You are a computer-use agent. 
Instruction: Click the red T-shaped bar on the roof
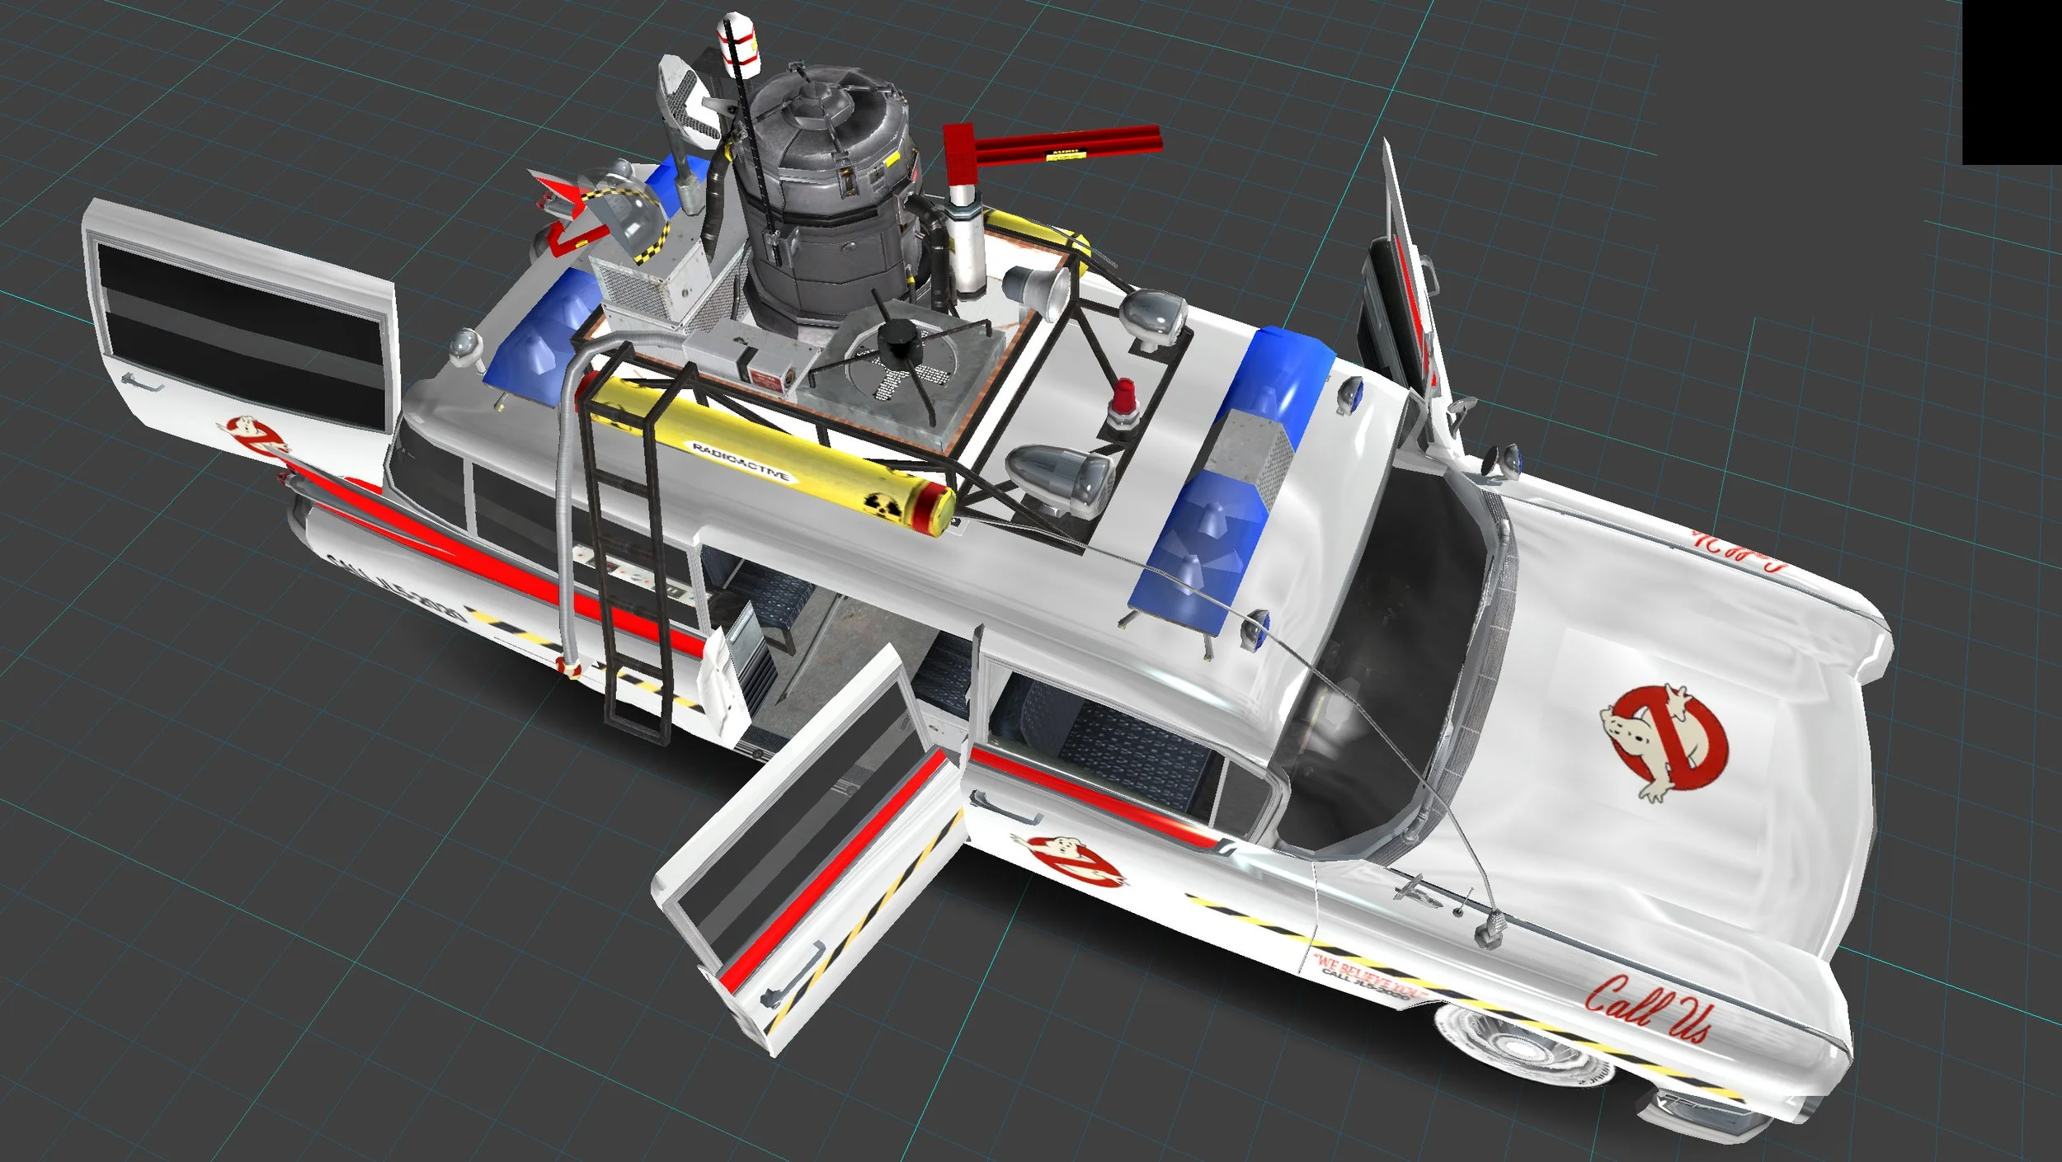click(1052, 153)
